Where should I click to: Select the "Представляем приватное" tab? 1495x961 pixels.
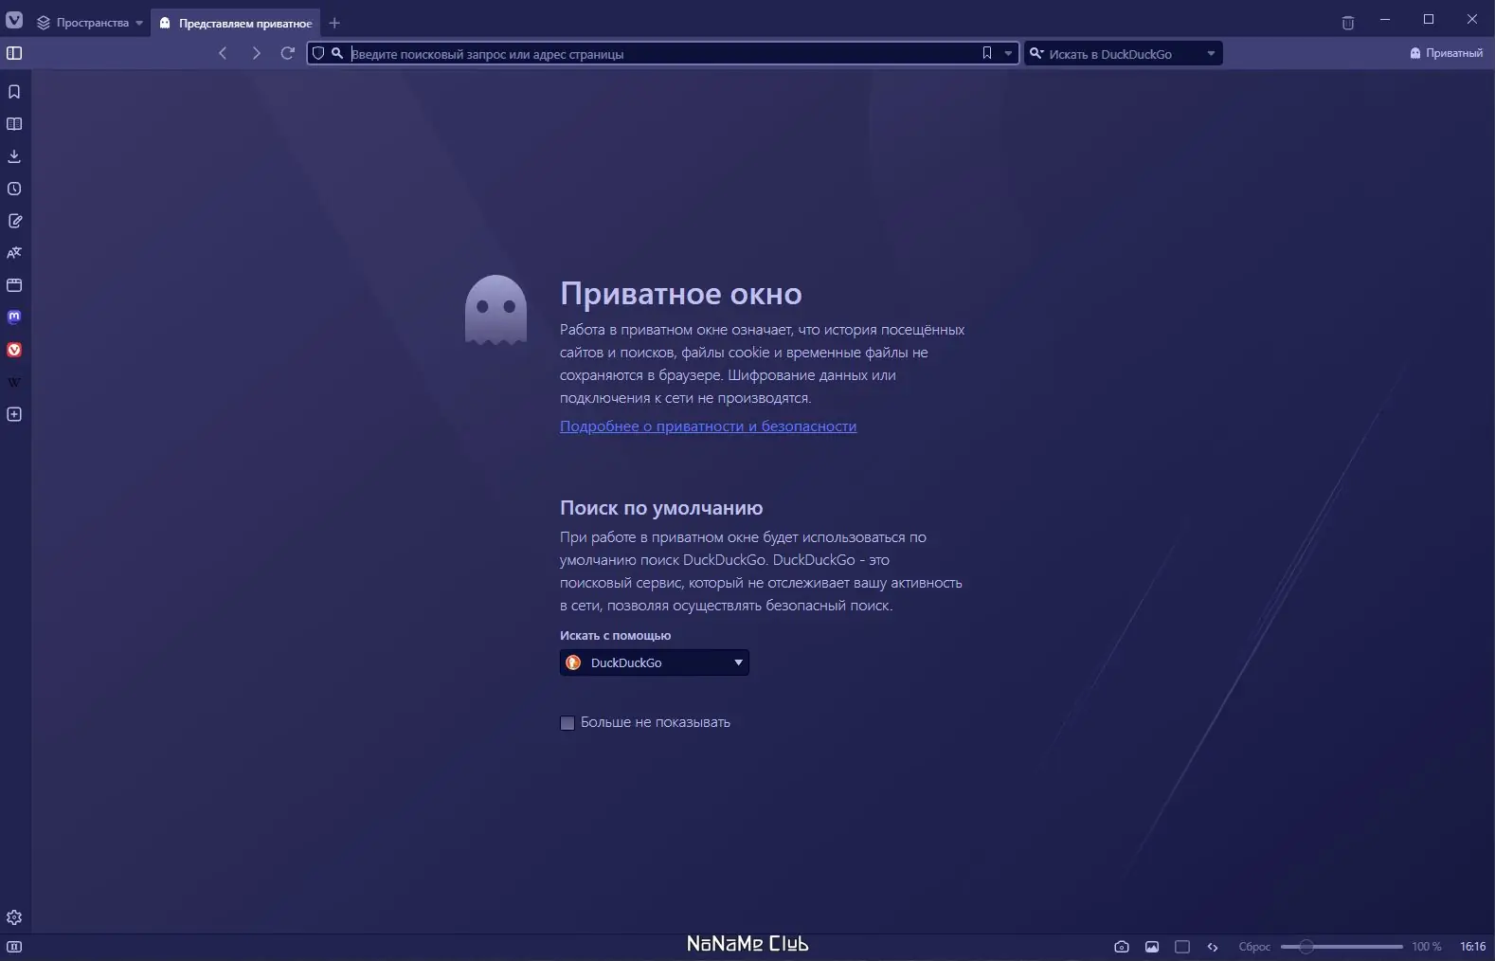point(235,23)
